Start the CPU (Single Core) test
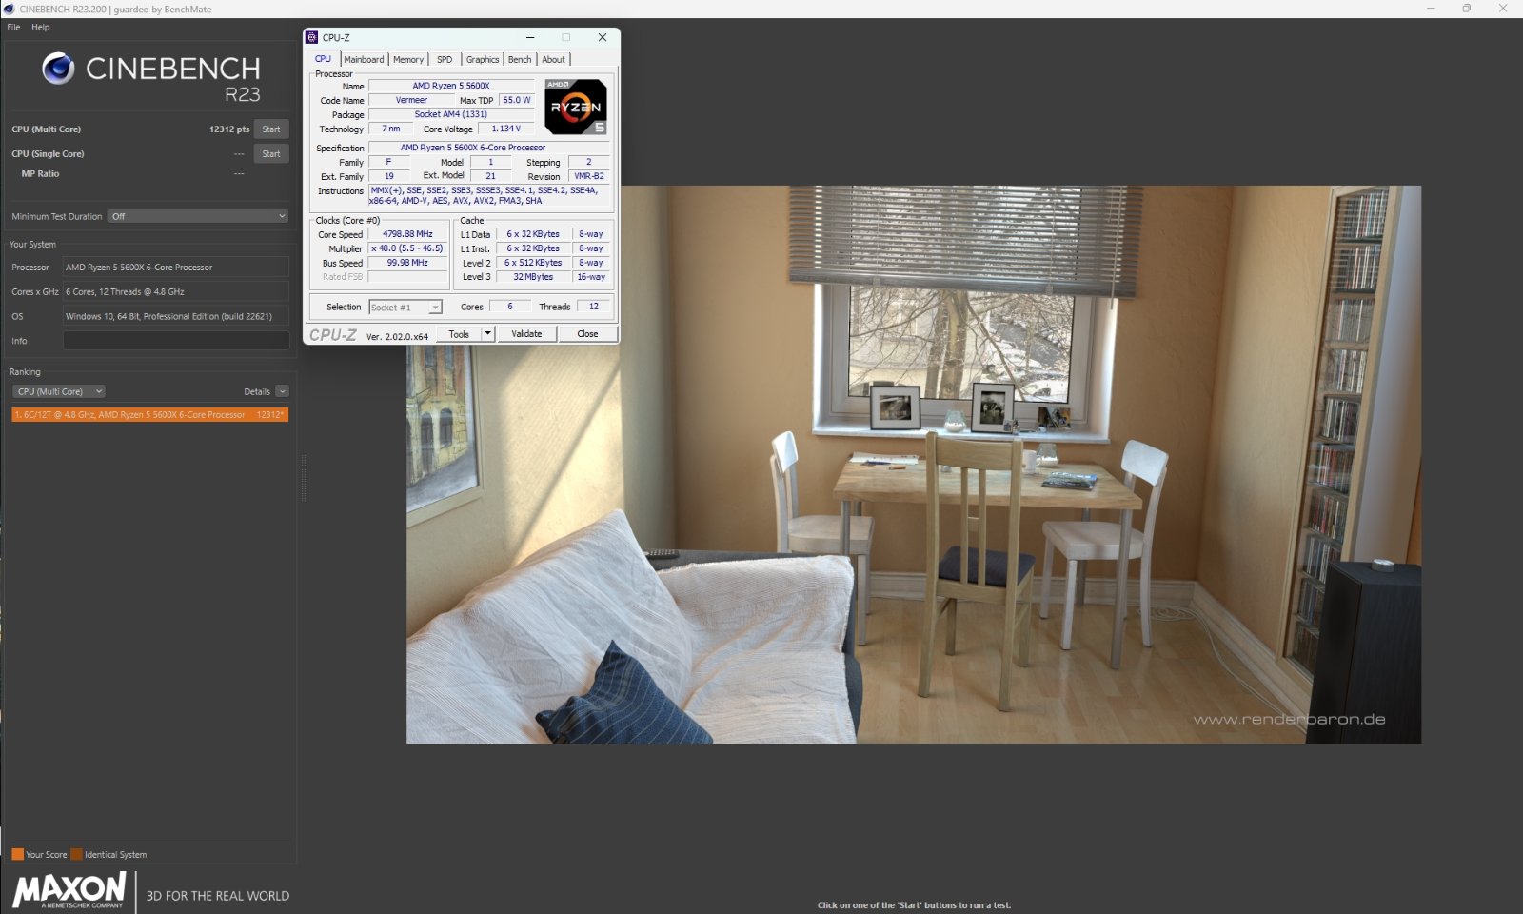 pos(271,153)
